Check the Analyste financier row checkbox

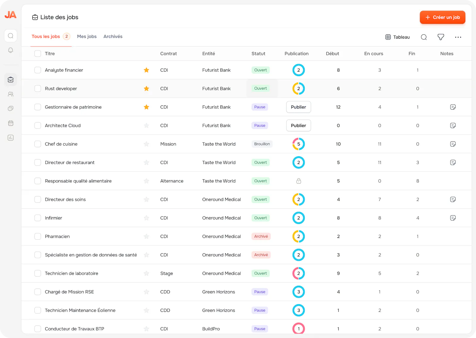pos(38,70)
